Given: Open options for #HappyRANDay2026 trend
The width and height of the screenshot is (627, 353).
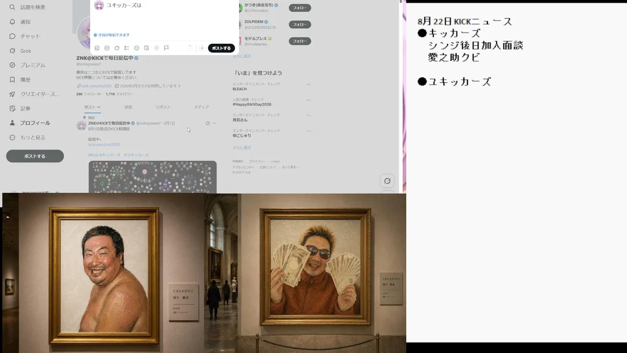Looking at the screenshot, I should (x=309, y=100).
